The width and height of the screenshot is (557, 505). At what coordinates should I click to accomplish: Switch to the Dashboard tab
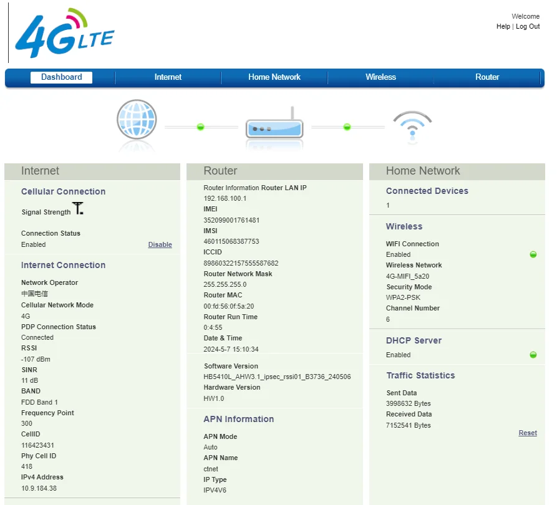tap(62, 77)
